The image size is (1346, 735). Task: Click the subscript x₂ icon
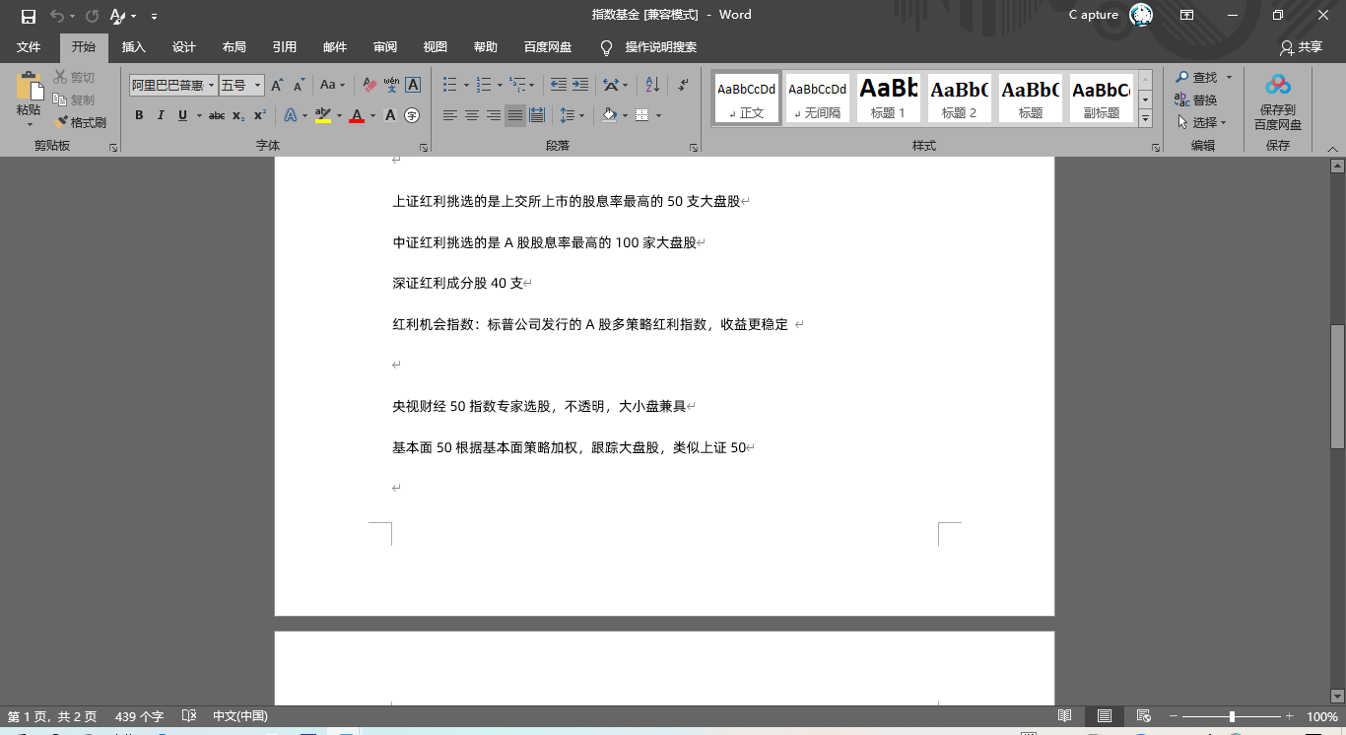tap(238, 115)
